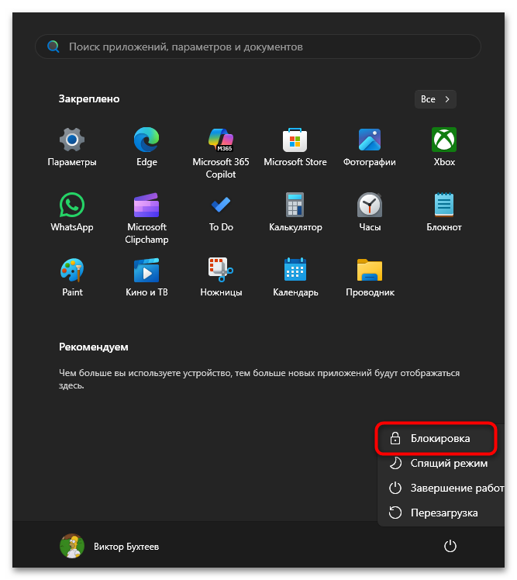Open Paint
517x580 pixels.
pyautogui.click(x=72, y=278)
